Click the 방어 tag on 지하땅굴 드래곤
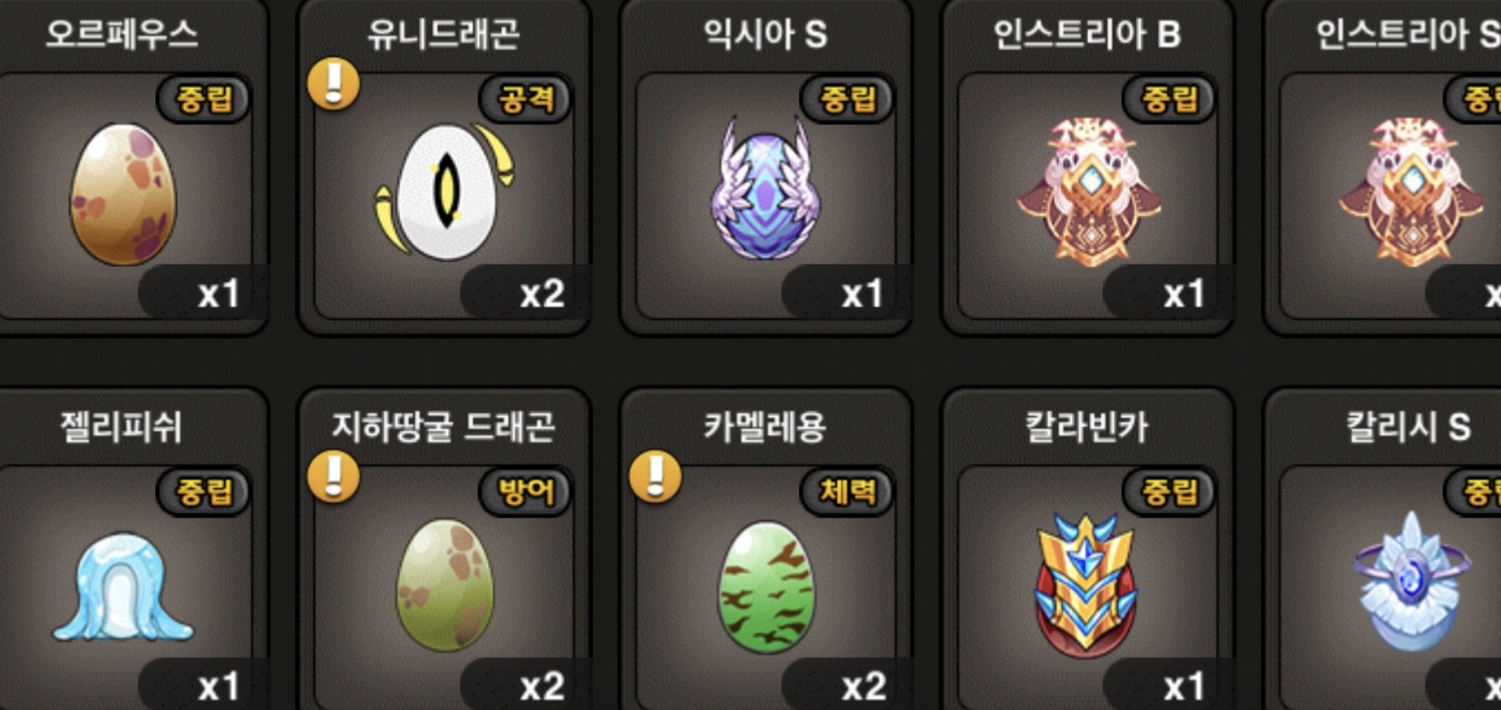This screenshot has height=710, width=1501. click(x=526, y=491)
